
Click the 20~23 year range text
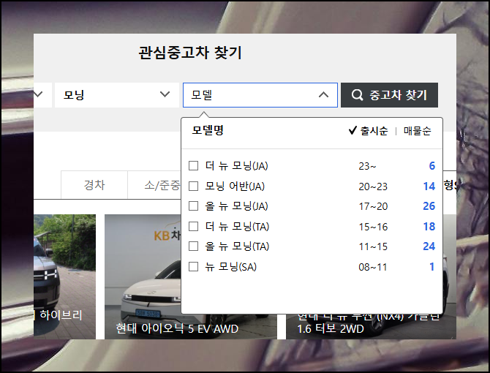coord(373,186)
